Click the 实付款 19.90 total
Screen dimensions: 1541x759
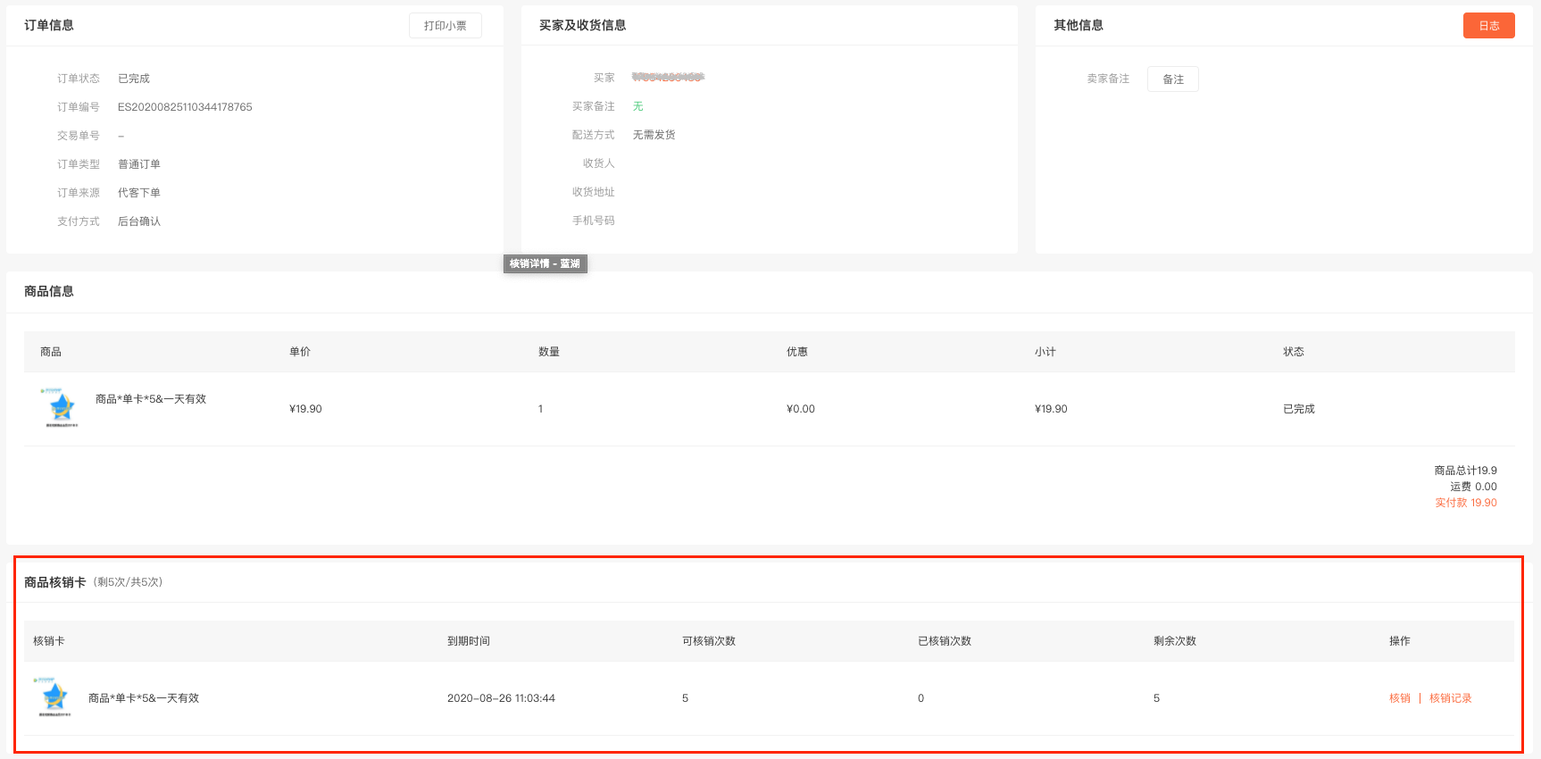[1465, 503]
